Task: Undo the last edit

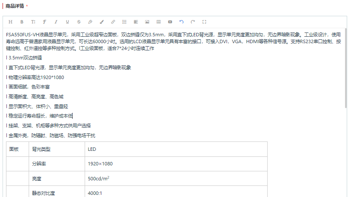Action: pyautogui.click(x=181, y=22)
